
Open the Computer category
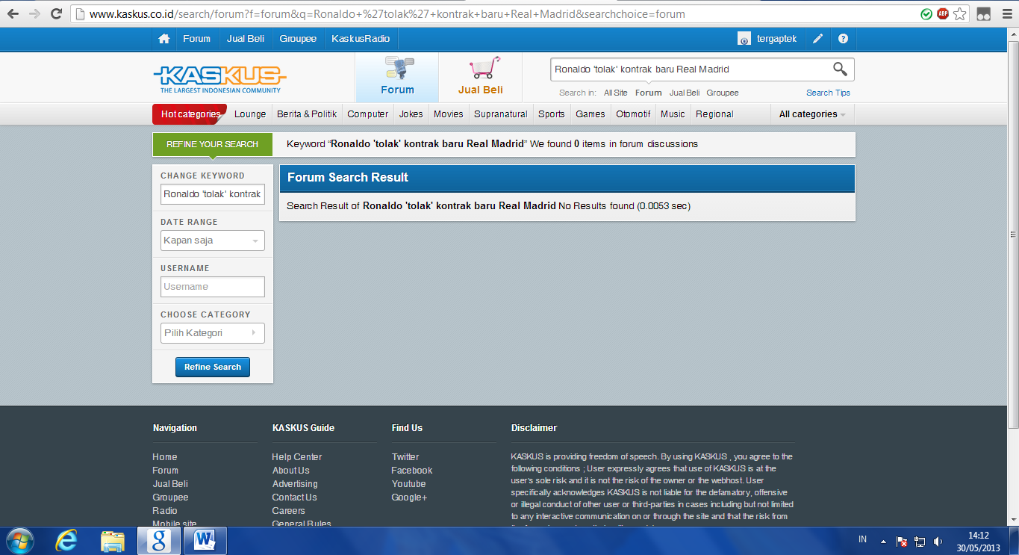click(x=368, y=114)
